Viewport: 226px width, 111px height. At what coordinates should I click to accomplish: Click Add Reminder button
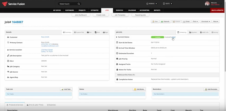(211, 89)
